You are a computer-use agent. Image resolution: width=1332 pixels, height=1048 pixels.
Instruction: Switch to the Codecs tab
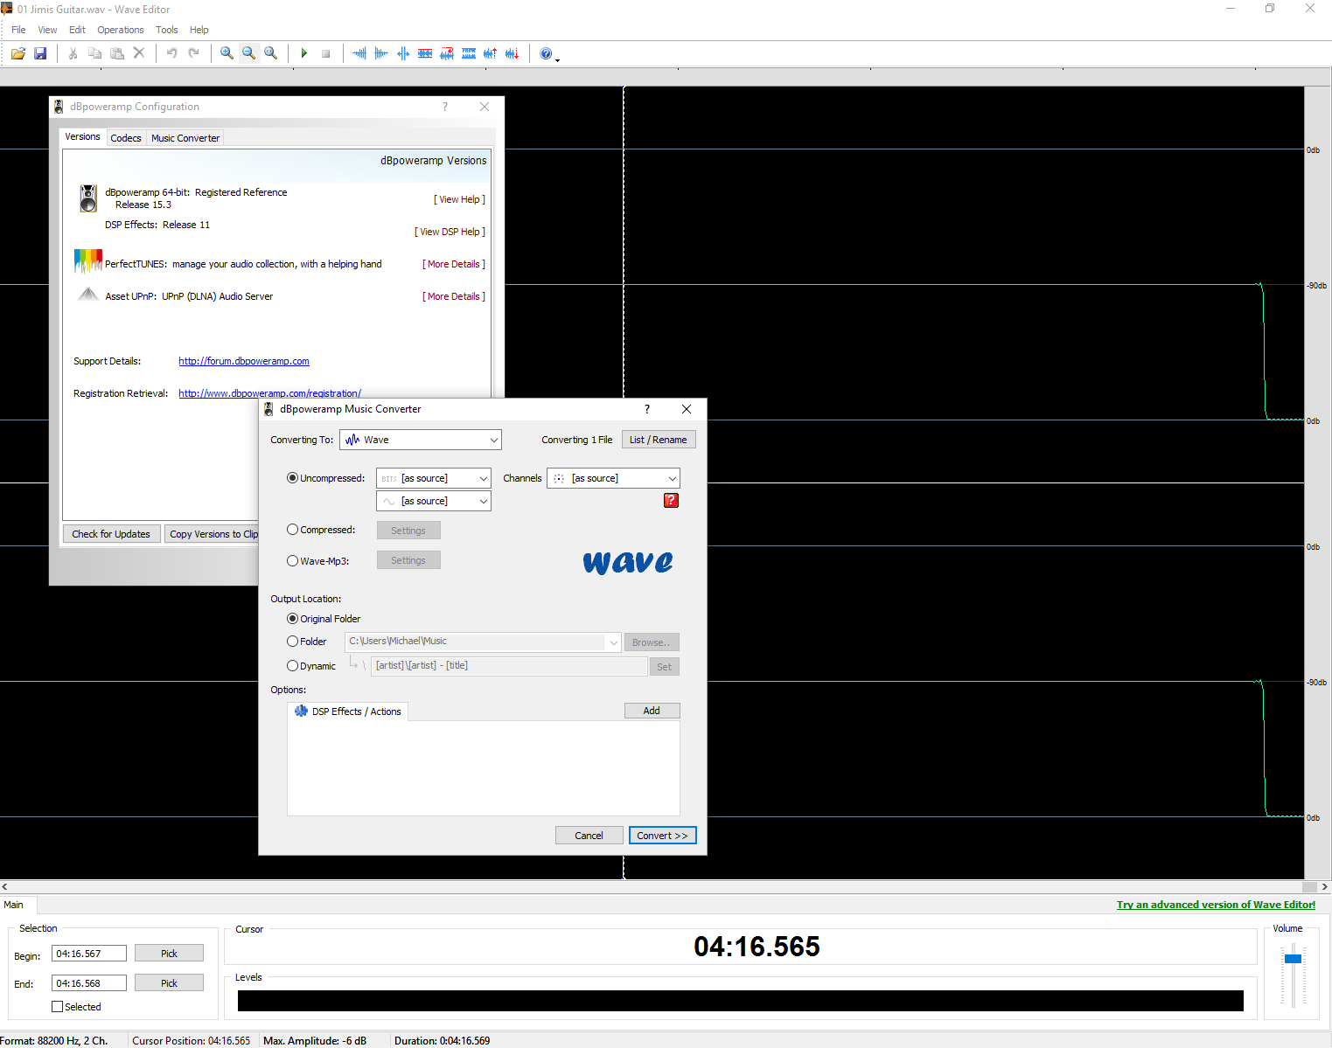[x=126, y=138]
